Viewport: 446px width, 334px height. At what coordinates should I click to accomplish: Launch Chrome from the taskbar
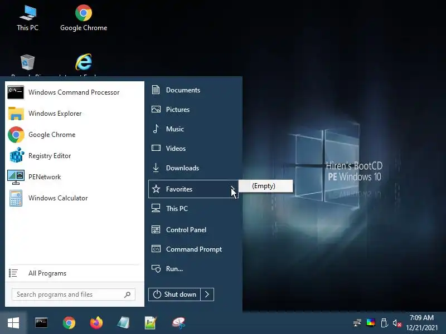pos(69,323)
